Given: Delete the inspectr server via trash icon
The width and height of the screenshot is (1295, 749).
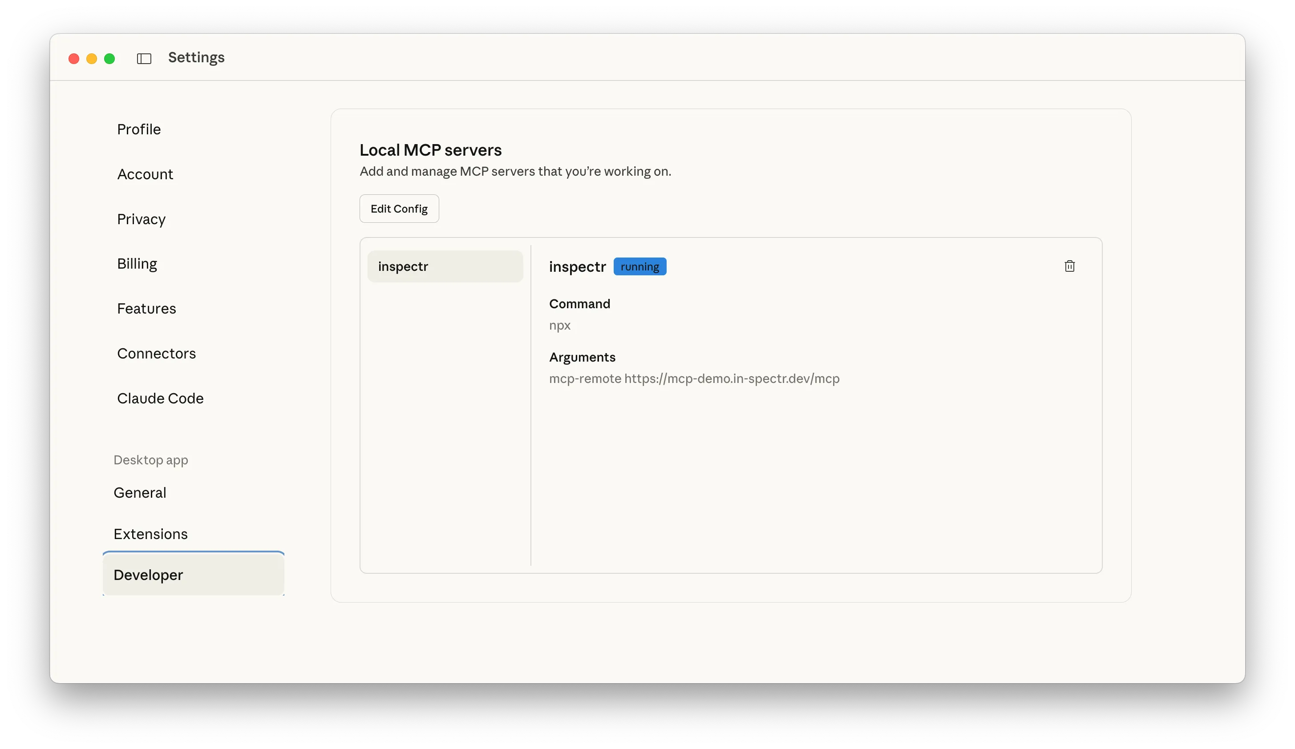Looking at the screenshot, I should tap(1070, 266).
